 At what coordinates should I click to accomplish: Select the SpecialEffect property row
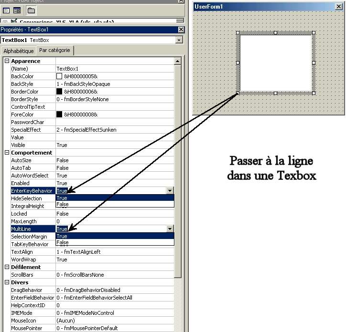pyautogui.click(x=92, y=130)
